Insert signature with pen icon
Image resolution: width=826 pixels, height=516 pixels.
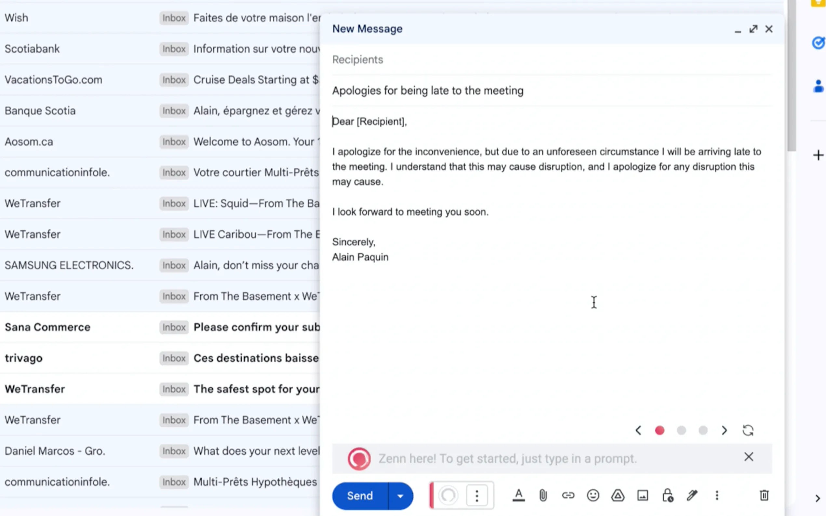click(x=692, y=495)
